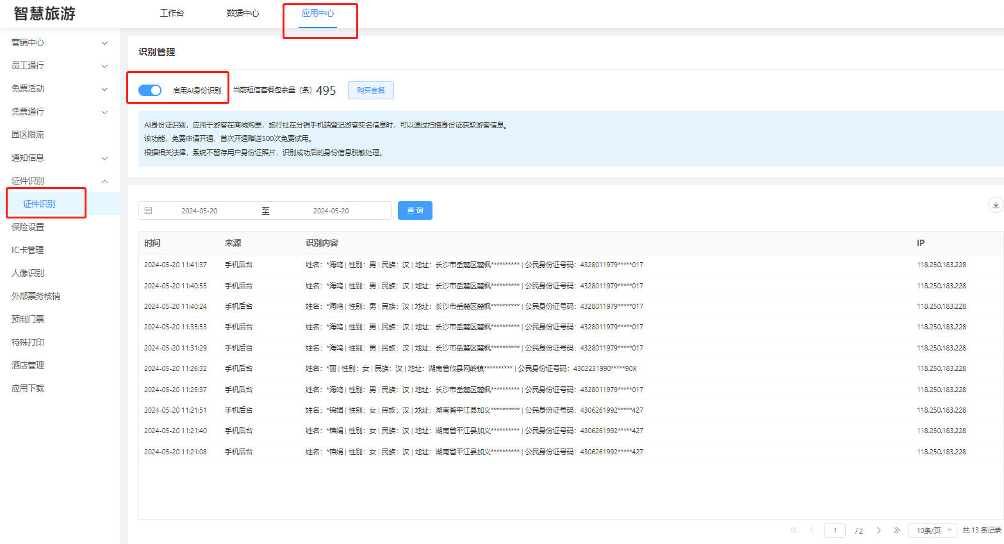The image size is (1004, 544).
Task: Expand the 员工通行 sidebar menu
Action: click(x=59, y=66)
